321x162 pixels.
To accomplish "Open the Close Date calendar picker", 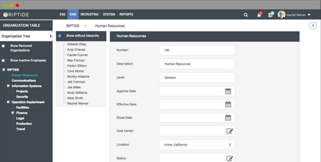I will [x=228, y=118].
